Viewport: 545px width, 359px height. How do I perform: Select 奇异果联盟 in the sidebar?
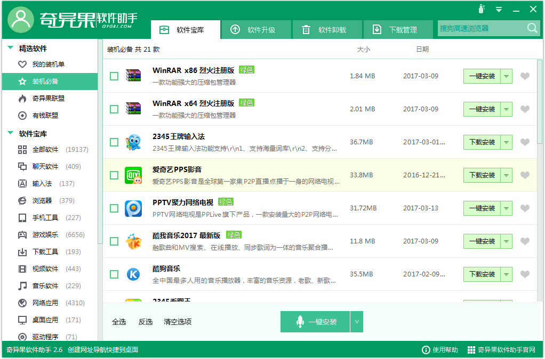coord(50,98)
